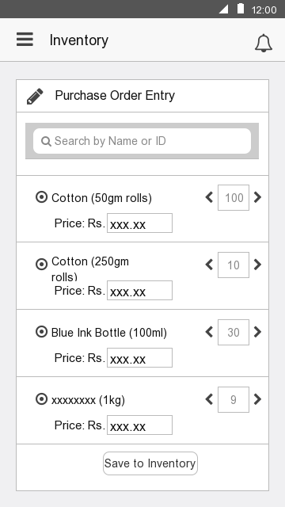Select Blue Ink Bottle radio button
This screenshot has height=507, width=285.
pyautogui.click(x=41, y=332)
